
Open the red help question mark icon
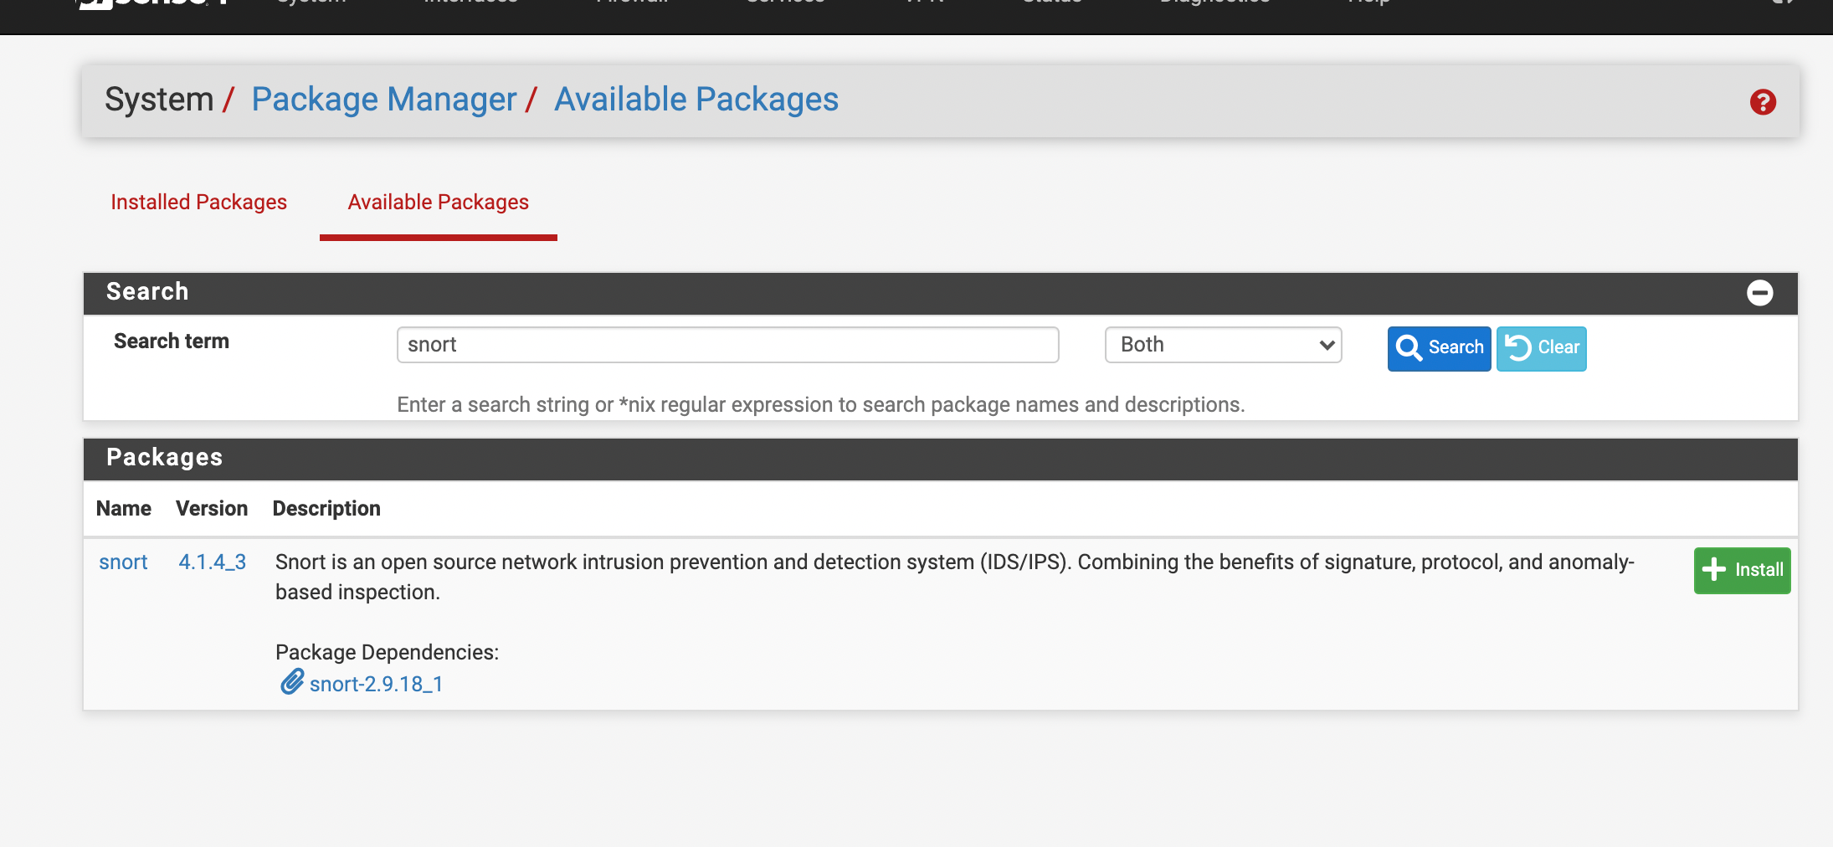(x=1763, y=102)
